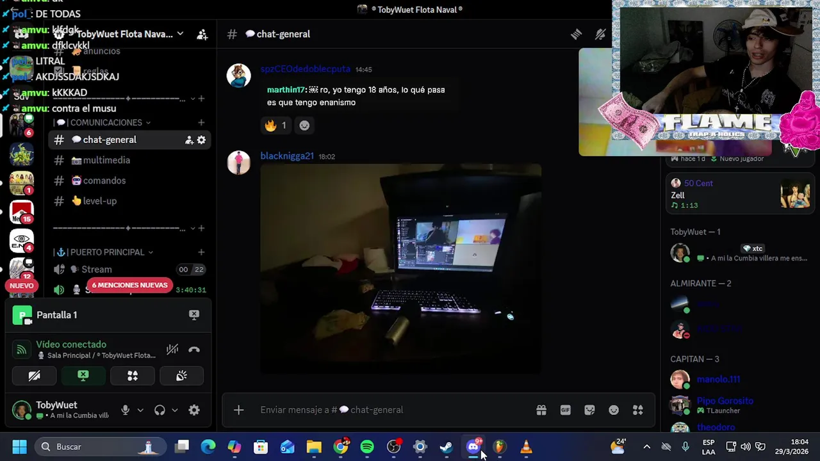Viewport: 820px width, 461px height.
Task: Open the Threads icon in channel header
Action: tap(576, 35)
